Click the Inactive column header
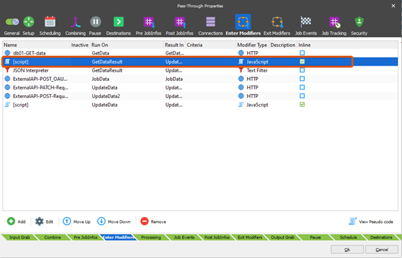This screenshot has height=258, width=402. pos(80,45)
